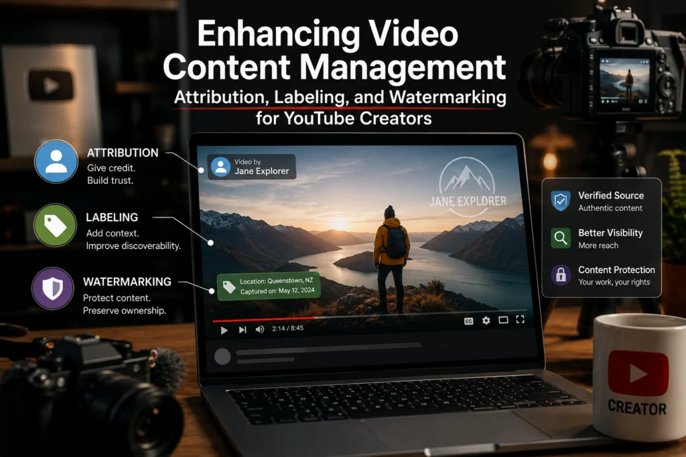Viewport: 686px width, 457px height.
Task: Click the WATERMARKING heading
Action: pos(127,282)
